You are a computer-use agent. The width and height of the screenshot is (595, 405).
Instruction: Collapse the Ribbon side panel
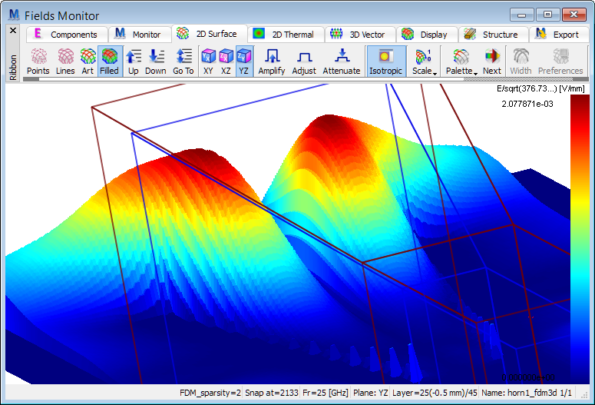coord(12,30)
